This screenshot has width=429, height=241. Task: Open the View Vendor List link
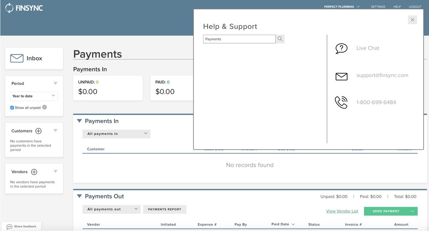342,211
